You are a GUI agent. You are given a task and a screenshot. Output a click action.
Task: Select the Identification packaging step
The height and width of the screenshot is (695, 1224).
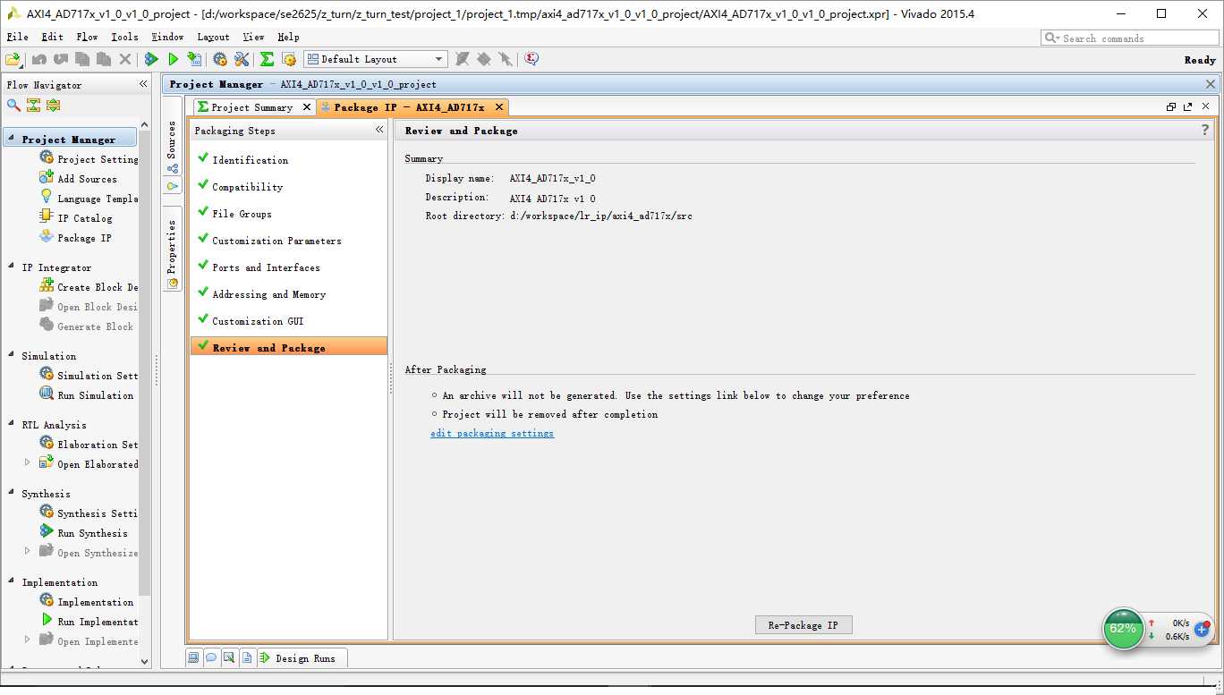tap(289, 160)
